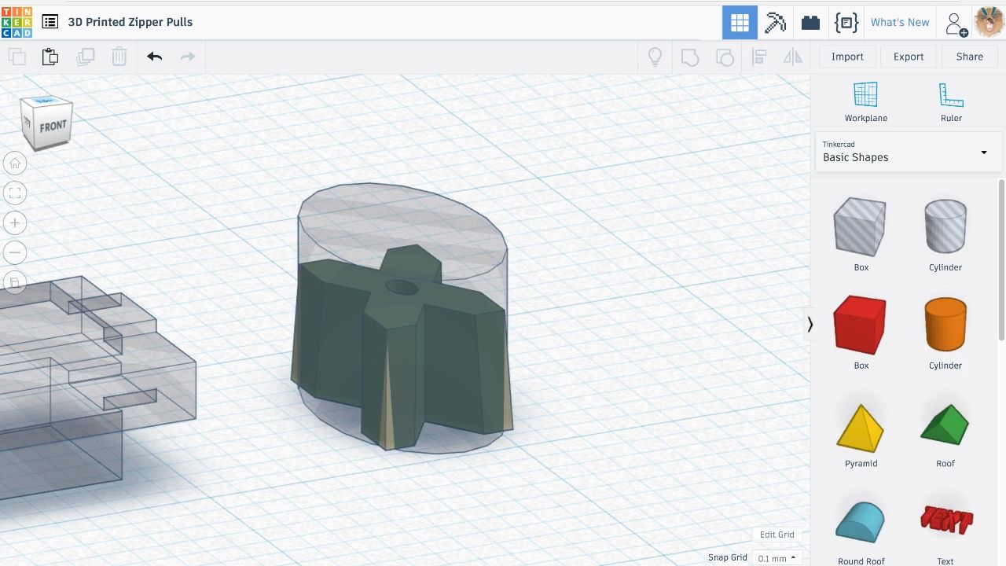Click the Undo arrow
Viewport: 1006px width, 566px height.
click(154, 56)
